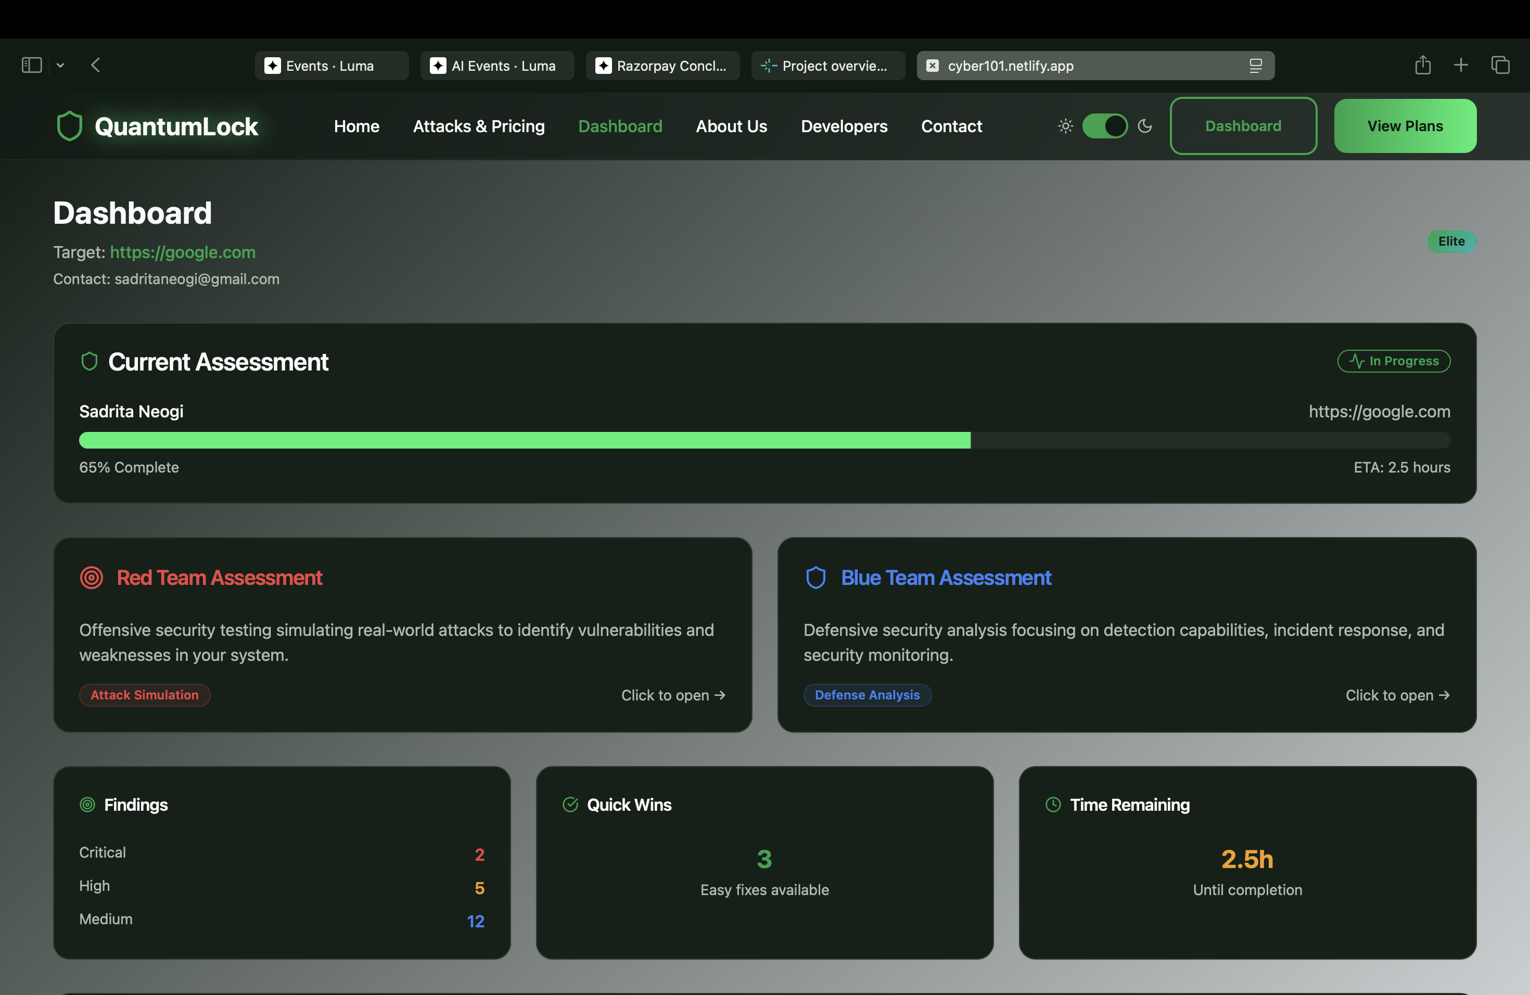
Task: Toggle the light/dark theme switch
Action: [1104, 126]
